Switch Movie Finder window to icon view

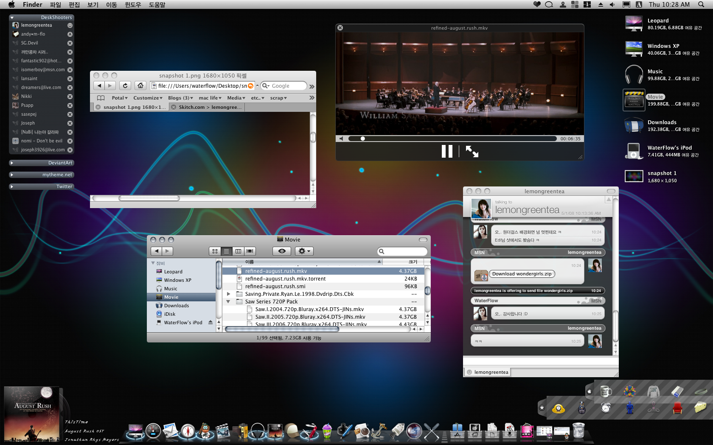[215, 251]
